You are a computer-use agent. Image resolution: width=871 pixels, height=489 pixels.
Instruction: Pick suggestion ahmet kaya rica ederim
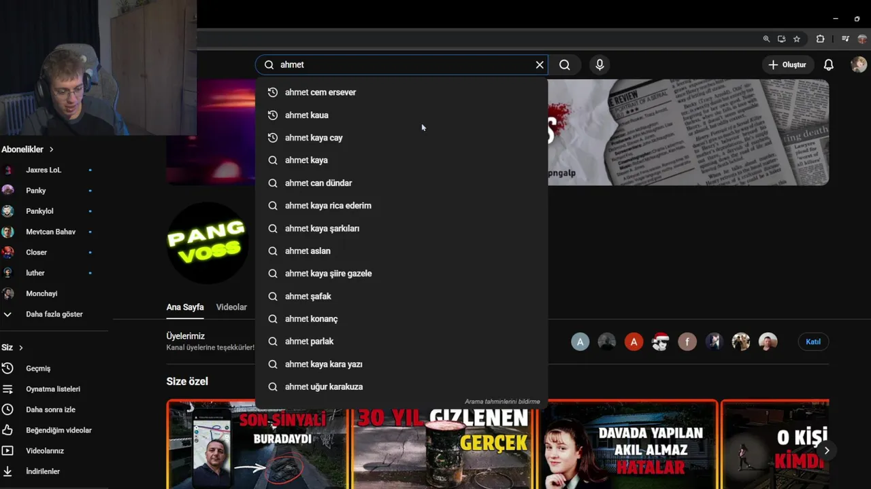click(401, 206)
